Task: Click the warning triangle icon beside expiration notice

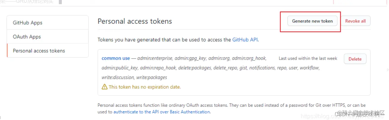Action: pyautogui.click(x=105, y=87)
